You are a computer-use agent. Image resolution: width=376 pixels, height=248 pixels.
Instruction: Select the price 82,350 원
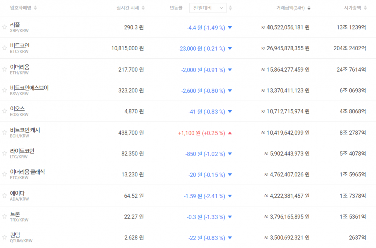[x=132, y=154]
